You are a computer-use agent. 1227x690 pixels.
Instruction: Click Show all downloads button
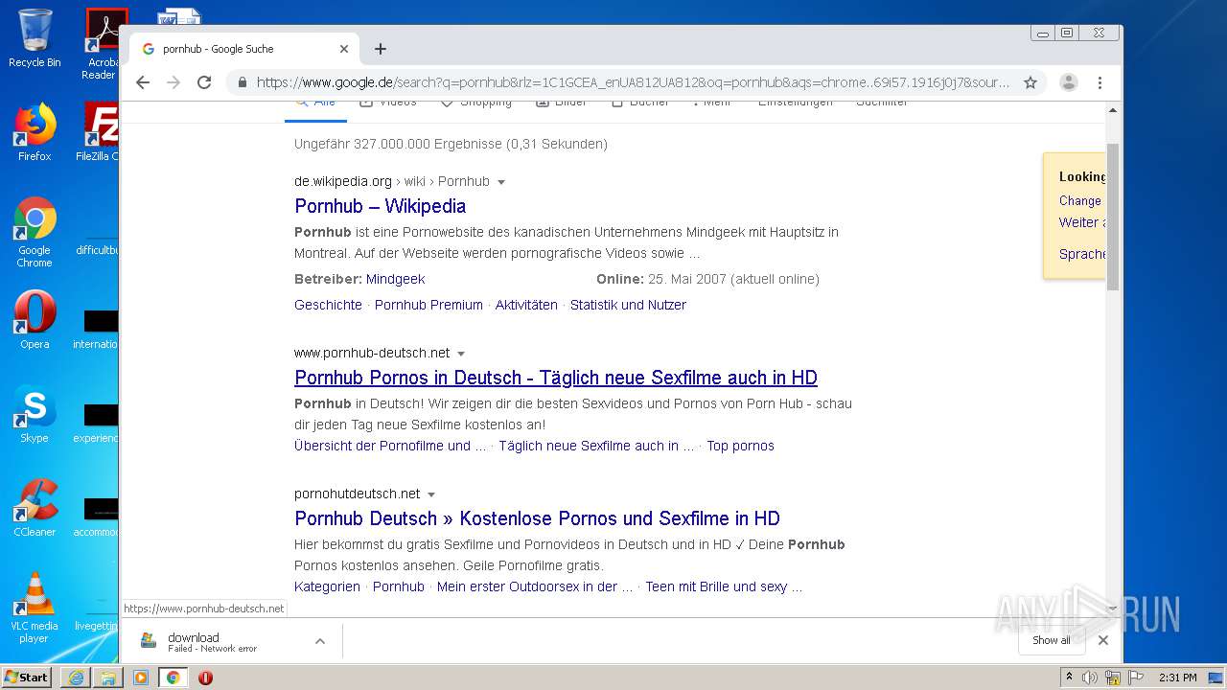point(1051,640)
